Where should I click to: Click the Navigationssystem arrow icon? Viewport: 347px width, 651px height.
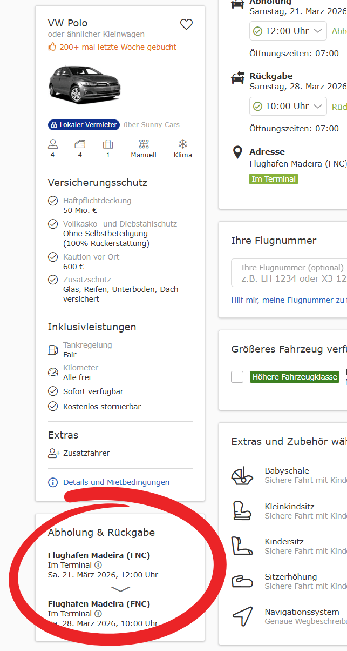point(242,616)
